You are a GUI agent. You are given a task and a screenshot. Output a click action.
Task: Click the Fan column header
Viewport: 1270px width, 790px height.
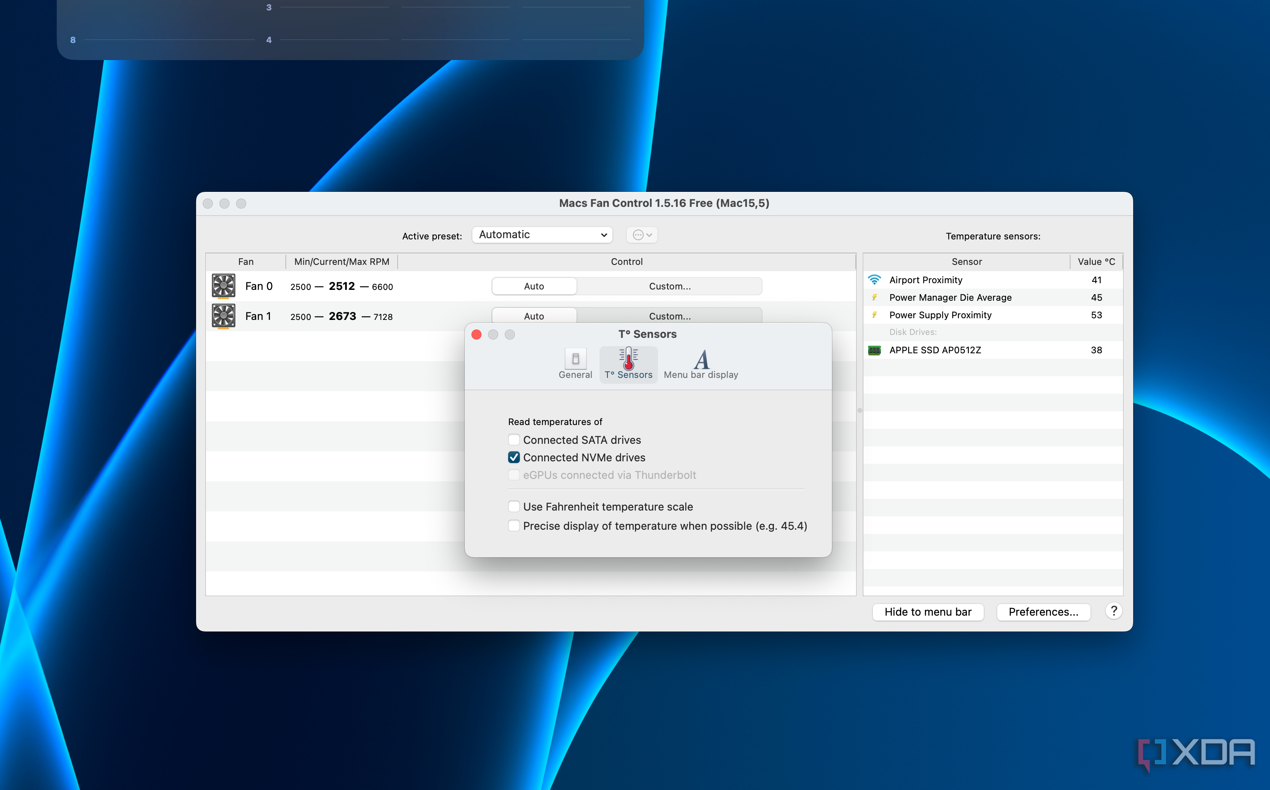click(x=246, y=262)
